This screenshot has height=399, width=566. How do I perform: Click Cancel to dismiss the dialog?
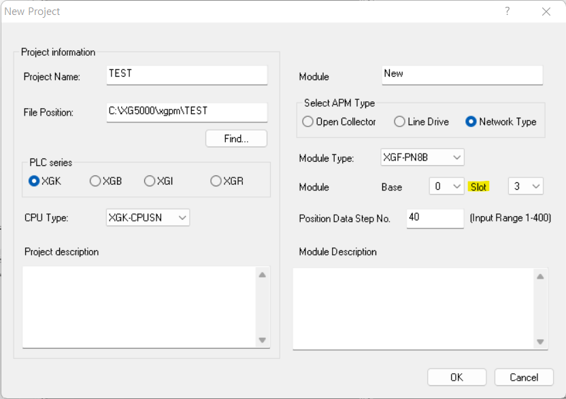coord(523,377)
